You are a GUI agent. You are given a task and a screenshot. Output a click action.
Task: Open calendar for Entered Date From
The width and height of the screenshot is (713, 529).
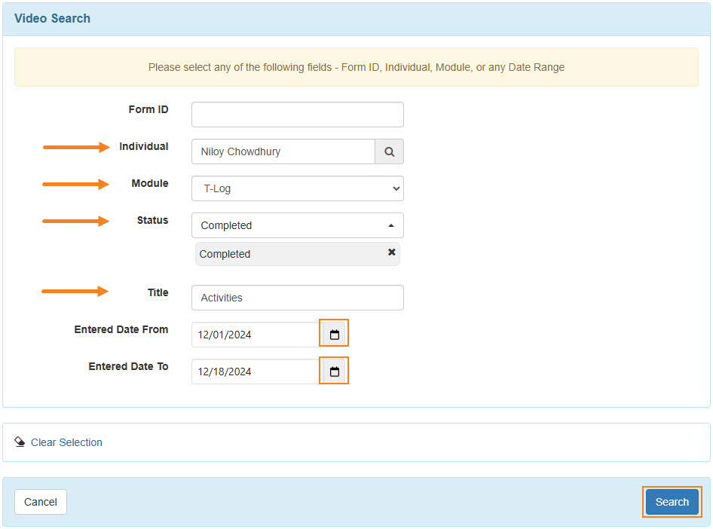(334, 335)
